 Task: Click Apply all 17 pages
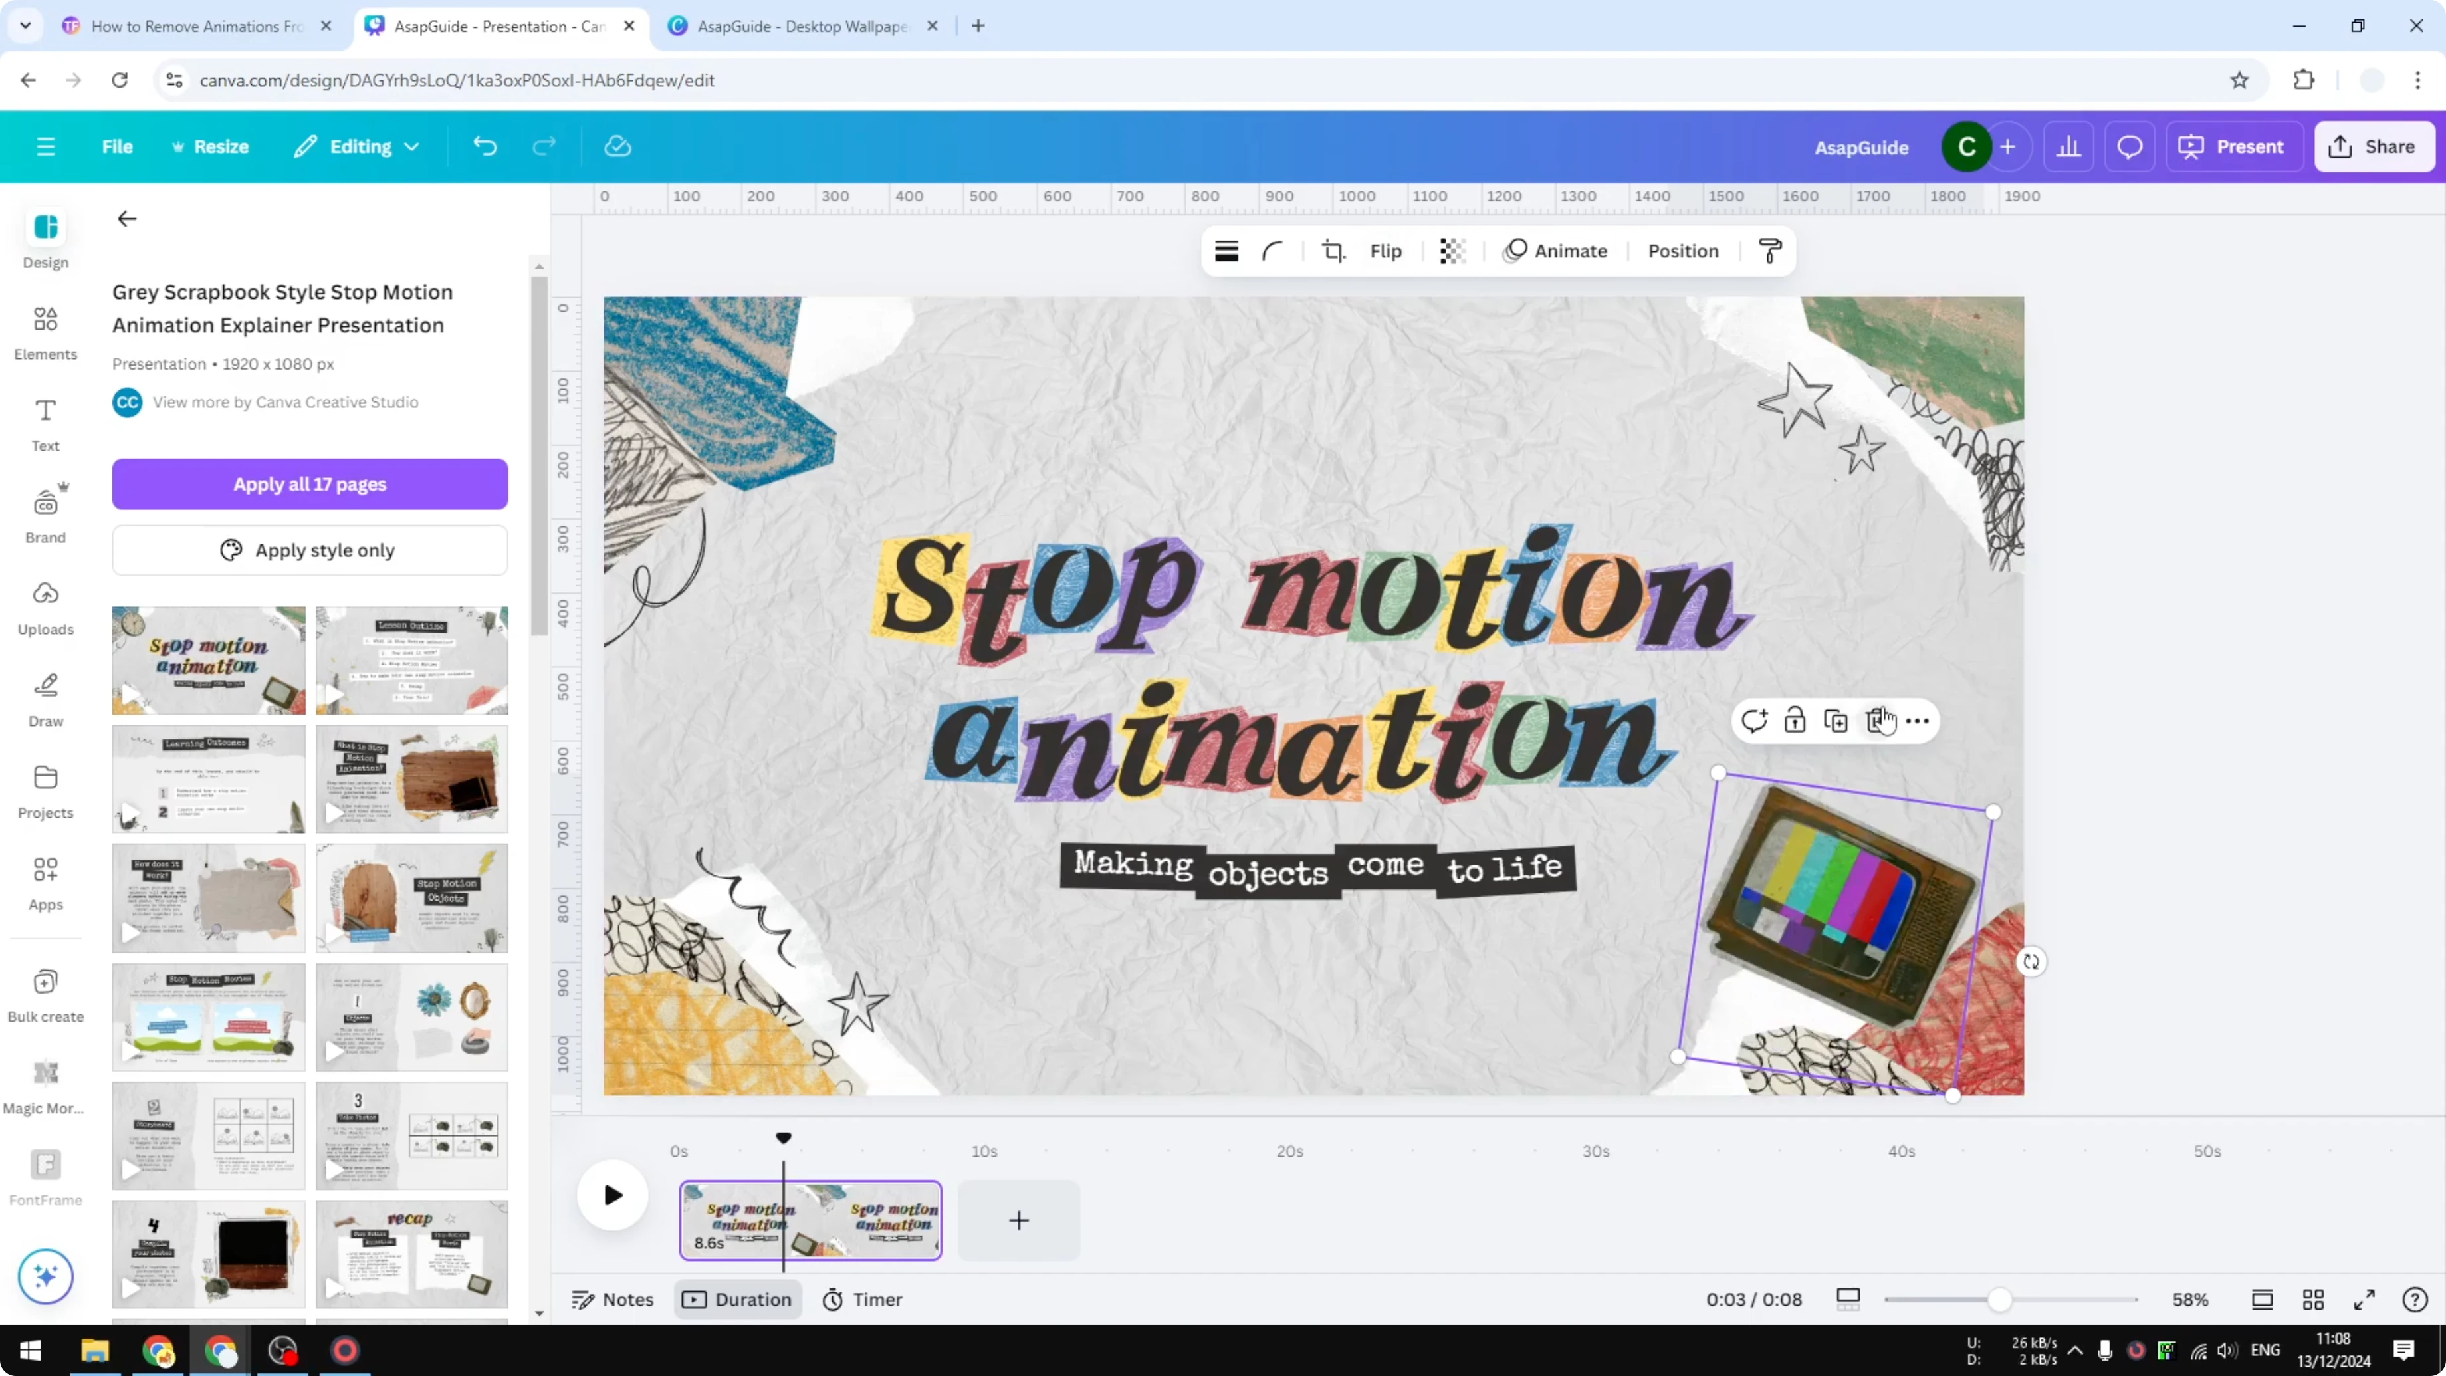click(x=310, y=483)
